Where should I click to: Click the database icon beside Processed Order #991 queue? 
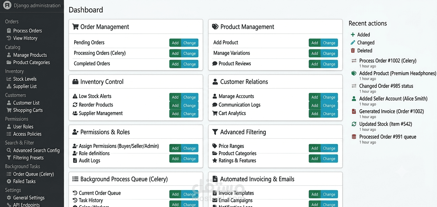pos(354,137)
